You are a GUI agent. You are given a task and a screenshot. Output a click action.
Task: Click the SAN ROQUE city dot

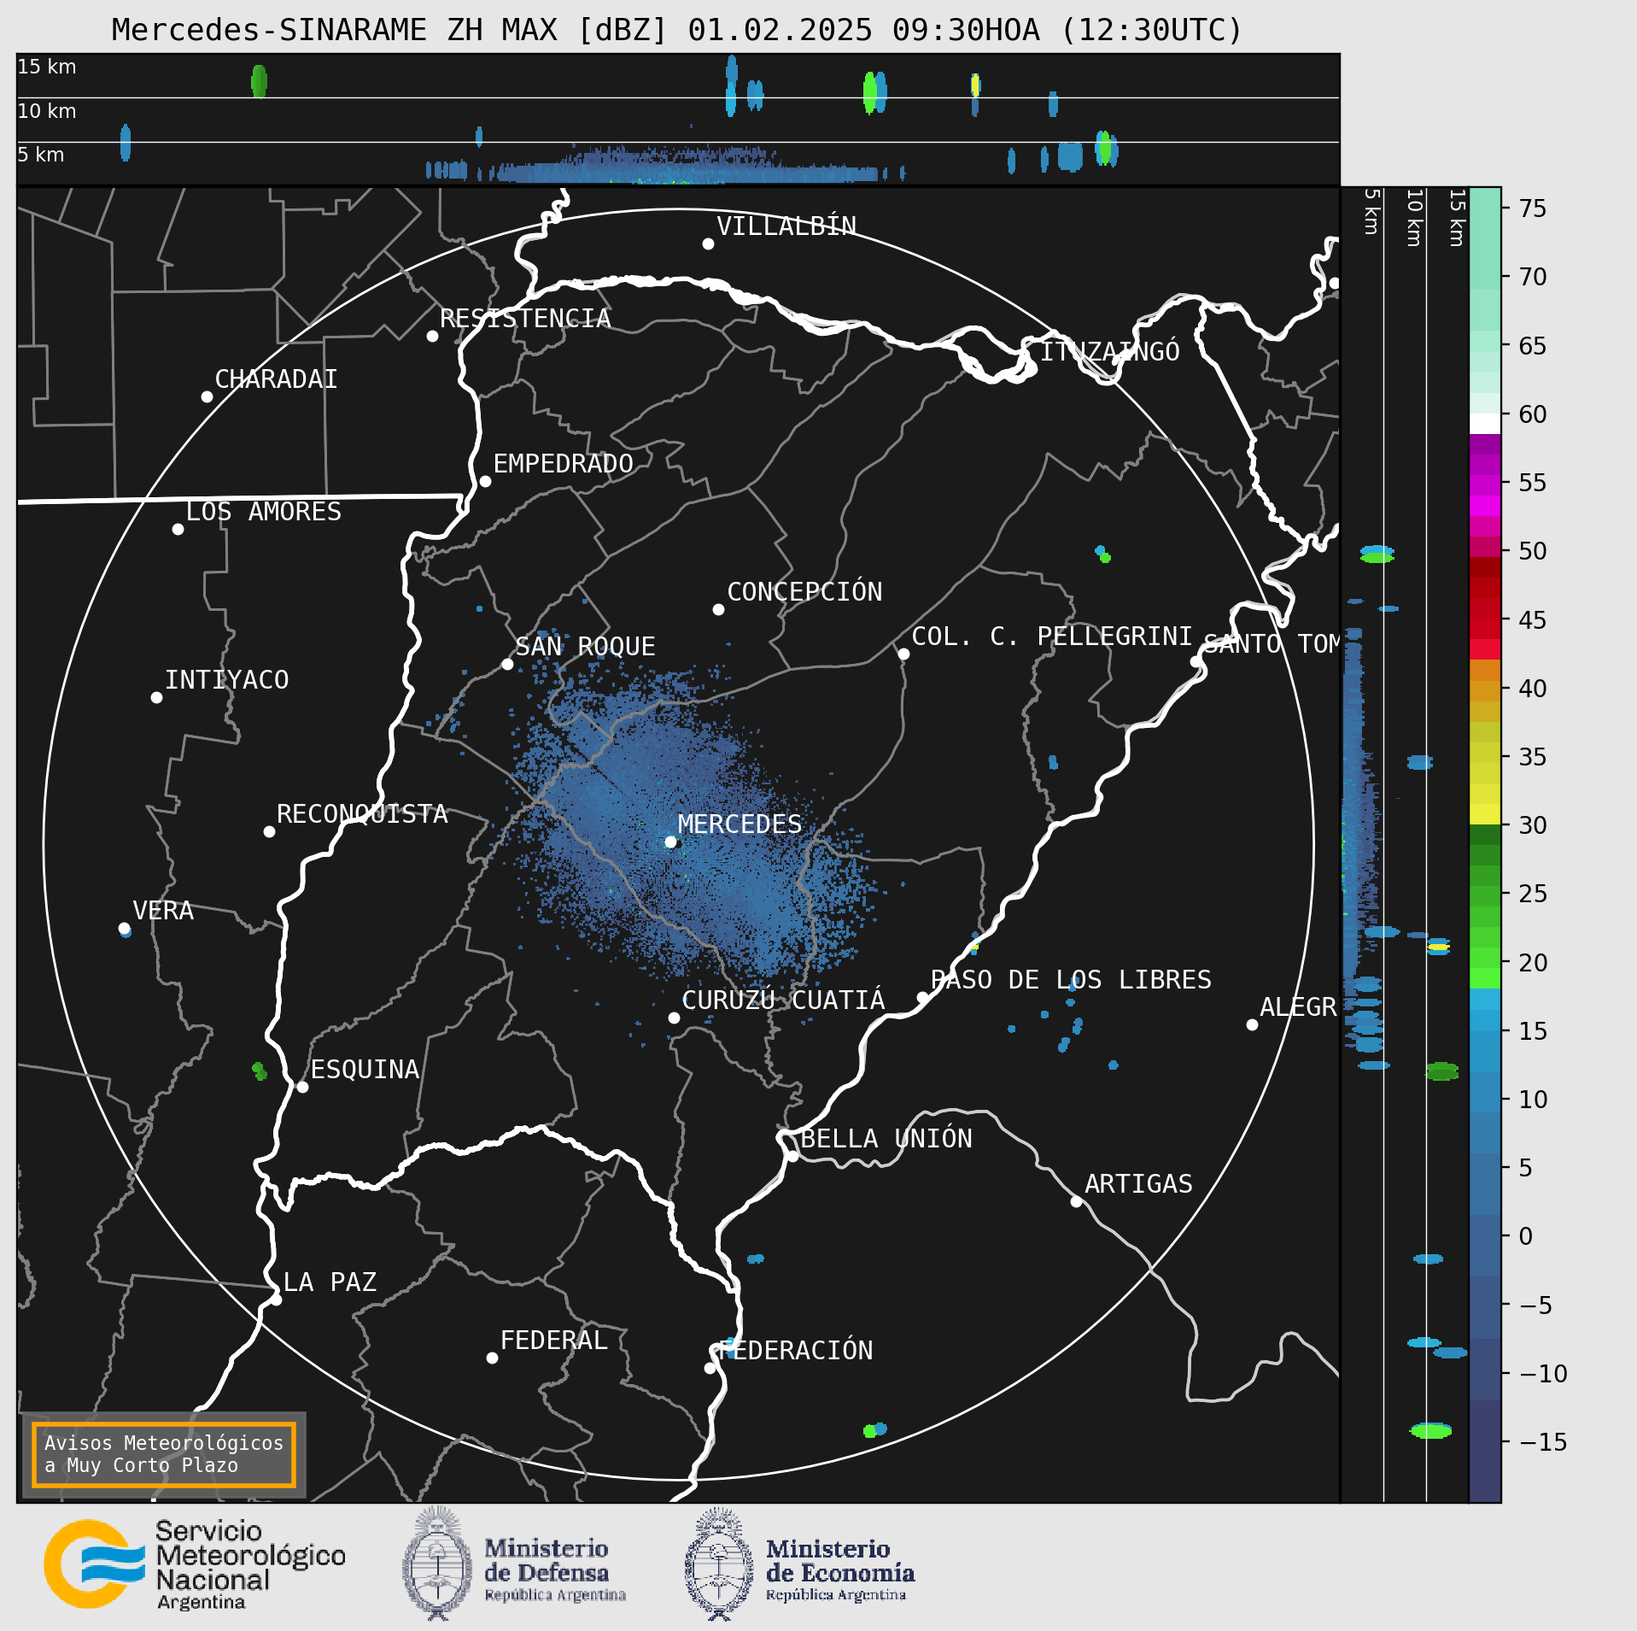[x=507, y=665]
